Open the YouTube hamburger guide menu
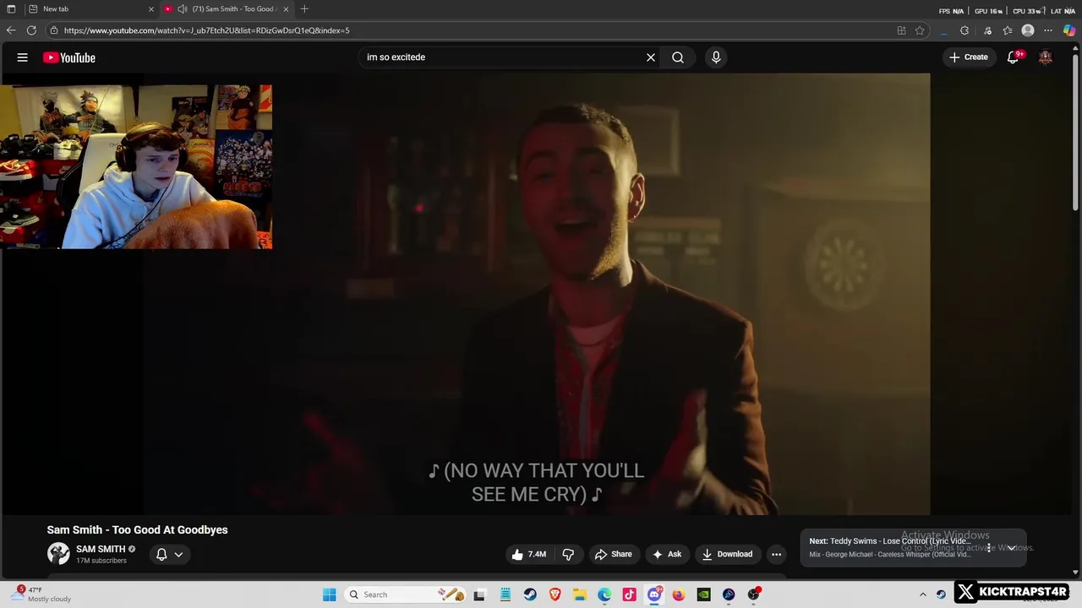The height and width of the screenshot is (608, 1082). click(x=23, y=57)
